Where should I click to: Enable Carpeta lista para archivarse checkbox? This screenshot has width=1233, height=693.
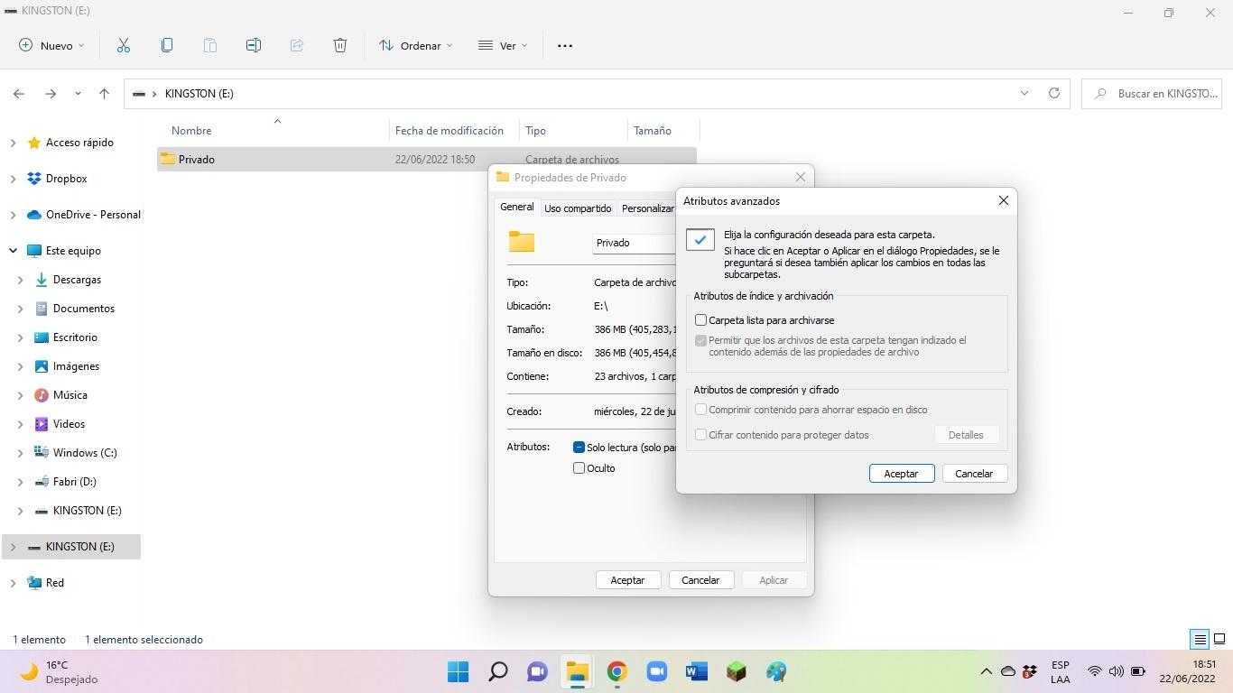700,320
